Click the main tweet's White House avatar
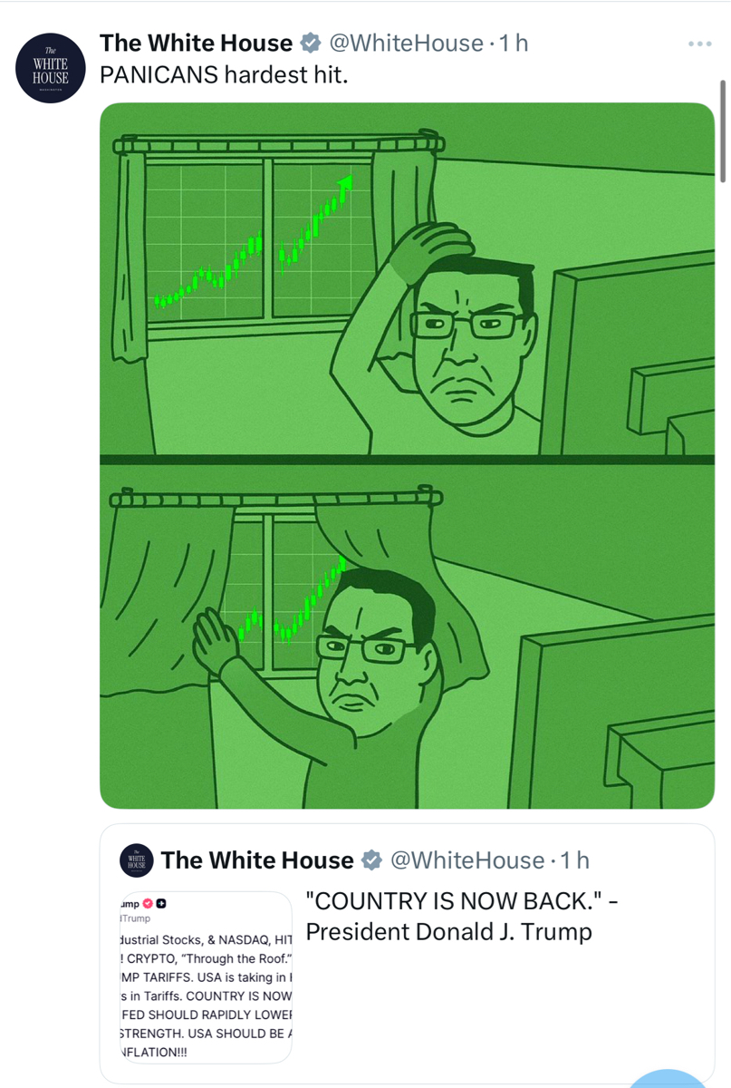 click(x=52, y=69)
